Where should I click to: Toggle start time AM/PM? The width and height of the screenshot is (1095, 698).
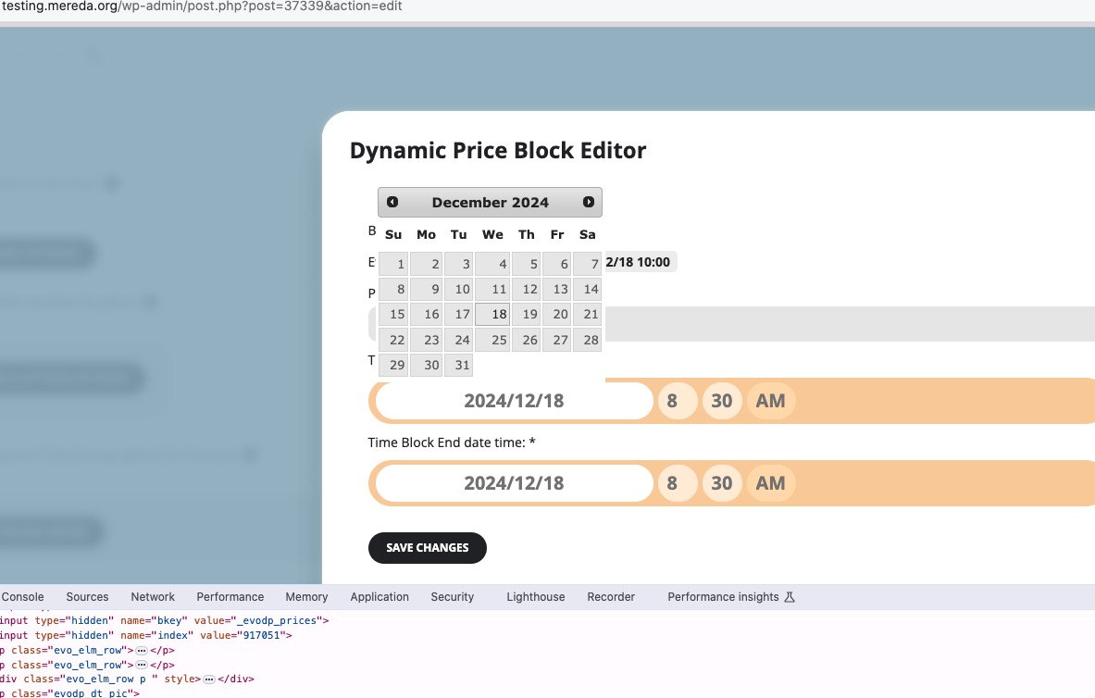pos(771,401)
